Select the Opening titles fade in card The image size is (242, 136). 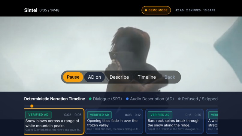click(114, 121)
